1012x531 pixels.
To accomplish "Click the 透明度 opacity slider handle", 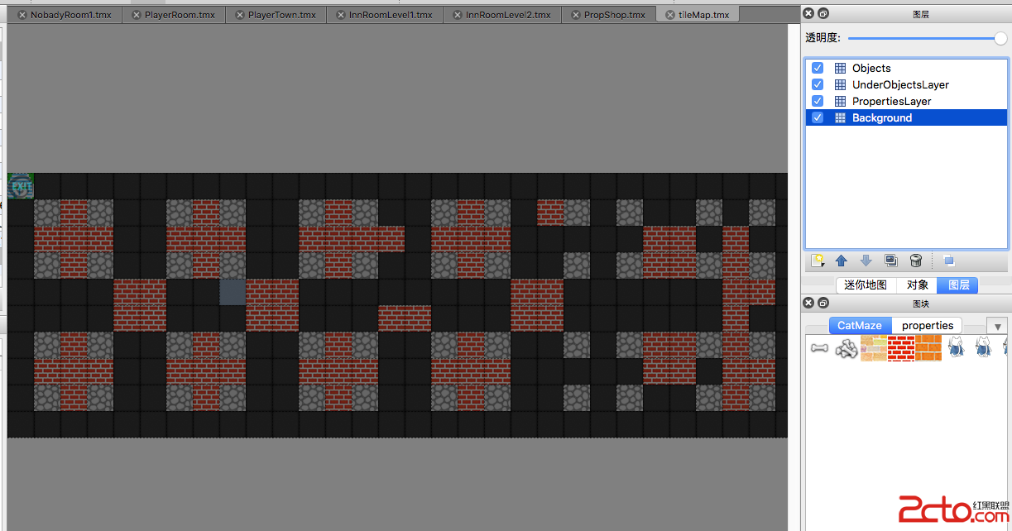I will click(1000, 38).
